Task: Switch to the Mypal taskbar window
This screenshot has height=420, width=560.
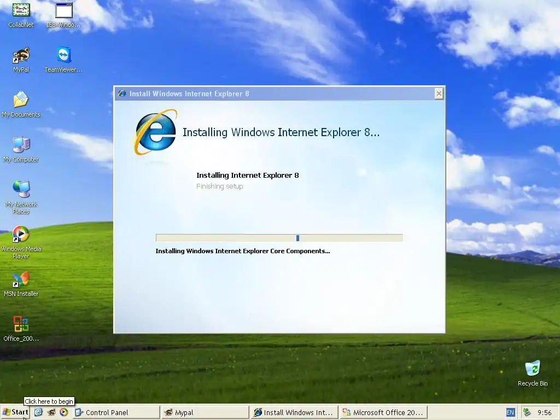Action: 205,412
